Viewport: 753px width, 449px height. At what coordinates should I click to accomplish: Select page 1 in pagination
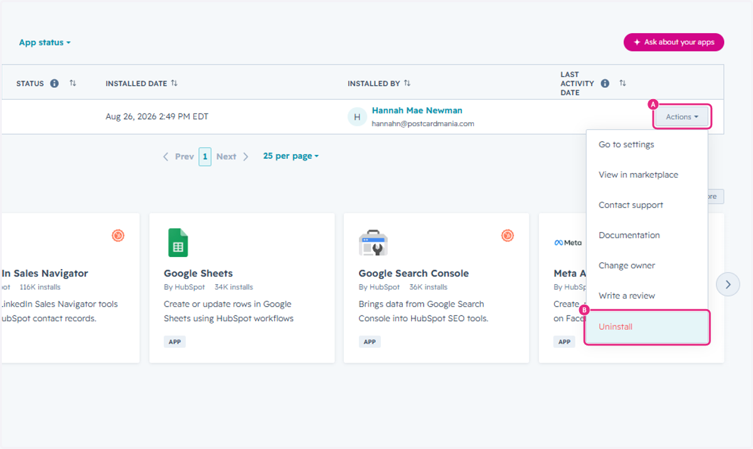click(205, 157)
